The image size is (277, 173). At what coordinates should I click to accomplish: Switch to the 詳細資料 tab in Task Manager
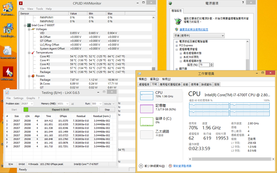(206, 84)
